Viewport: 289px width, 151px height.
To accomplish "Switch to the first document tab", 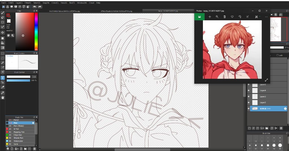I will [x=65, y=11].
